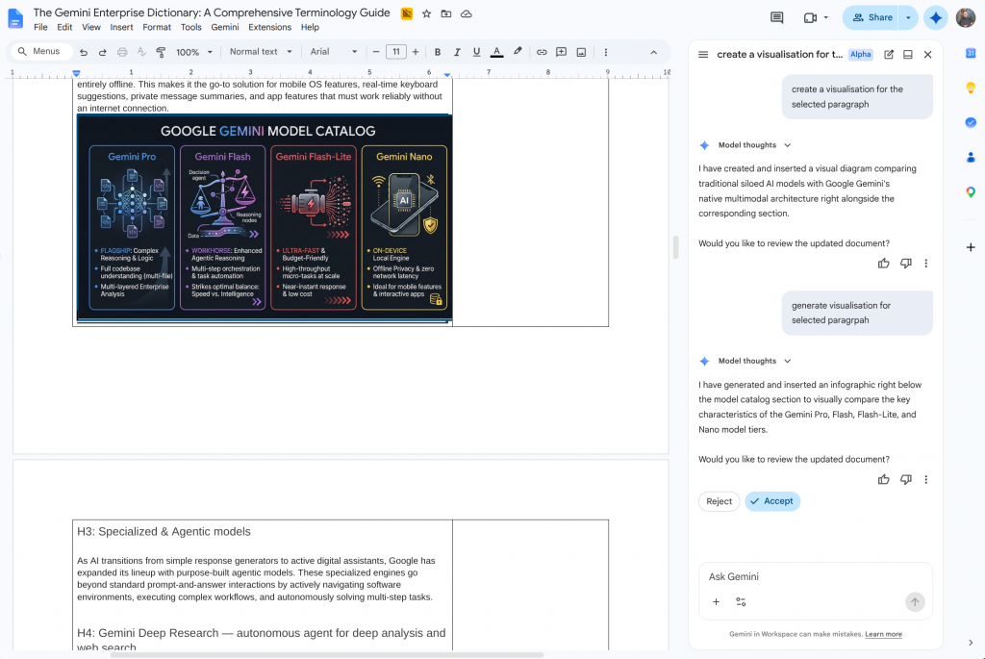View cloud save status icon
985x659 pixels.
[x=467, y=13]
